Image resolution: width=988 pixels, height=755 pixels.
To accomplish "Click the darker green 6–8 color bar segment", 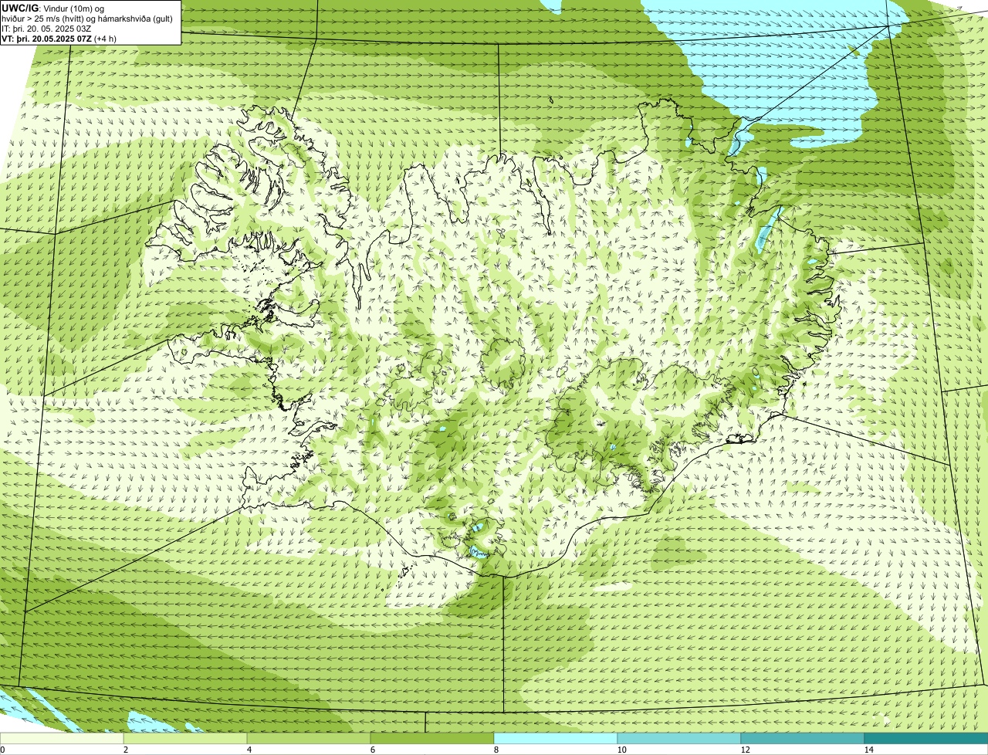I will [x=432, y=738].
